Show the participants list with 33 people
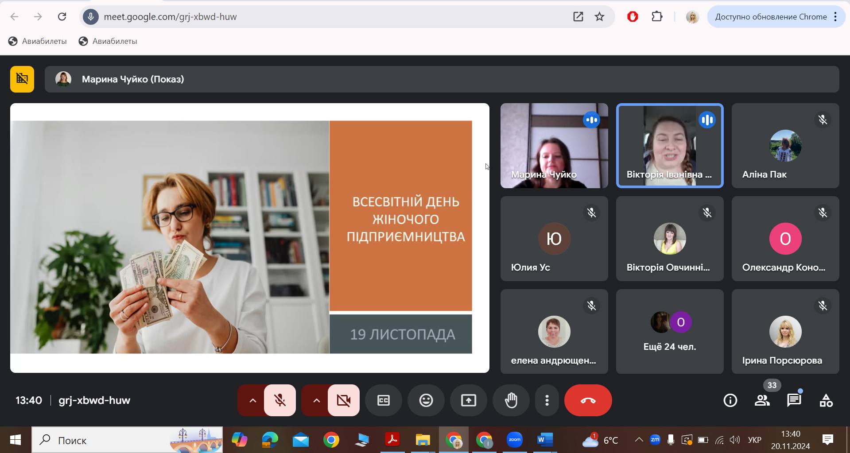This screenshot has height=453, width=850. coord(762,400)
